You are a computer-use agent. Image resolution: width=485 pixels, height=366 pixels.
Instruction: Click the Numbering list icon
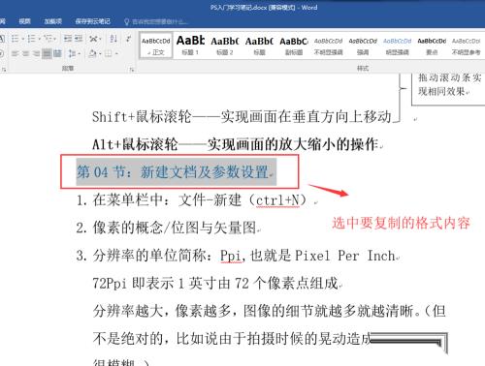(31, 39)
